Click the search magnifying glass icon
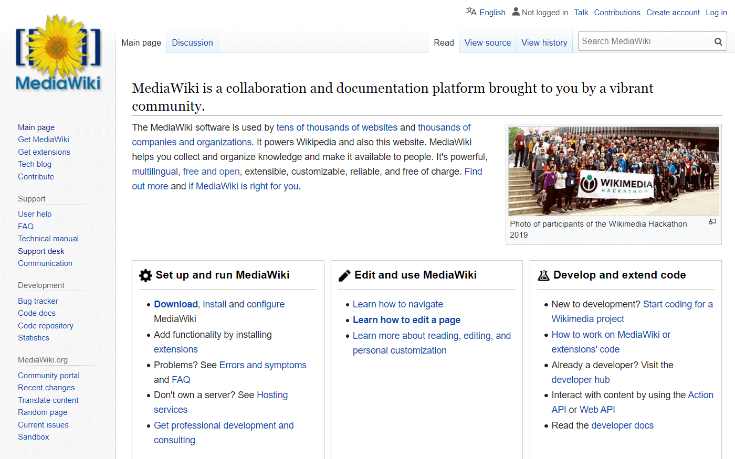This screenshot has height=459, width=735. (x=718, y=41)
